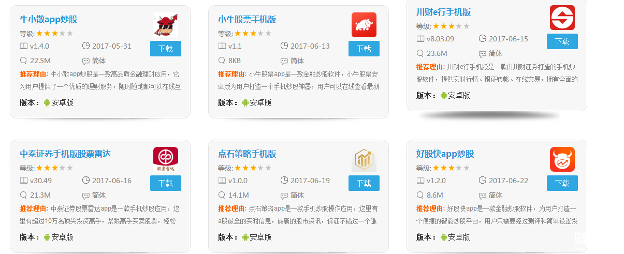Click version book icon beside v30.49
This screenshot has width=624, height=254.
[24, 181]
